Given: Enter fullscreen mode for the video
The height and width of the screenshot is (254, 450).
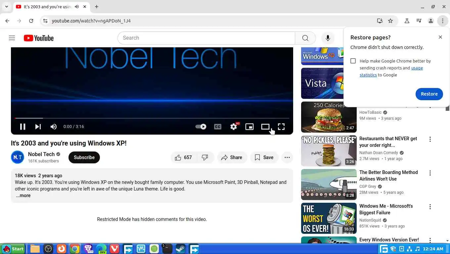Looking at the screenshot, I should point(281,127).
